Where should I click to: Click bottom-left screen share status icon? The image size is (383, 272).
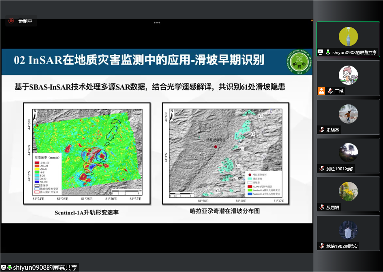[x=3, y=267]
